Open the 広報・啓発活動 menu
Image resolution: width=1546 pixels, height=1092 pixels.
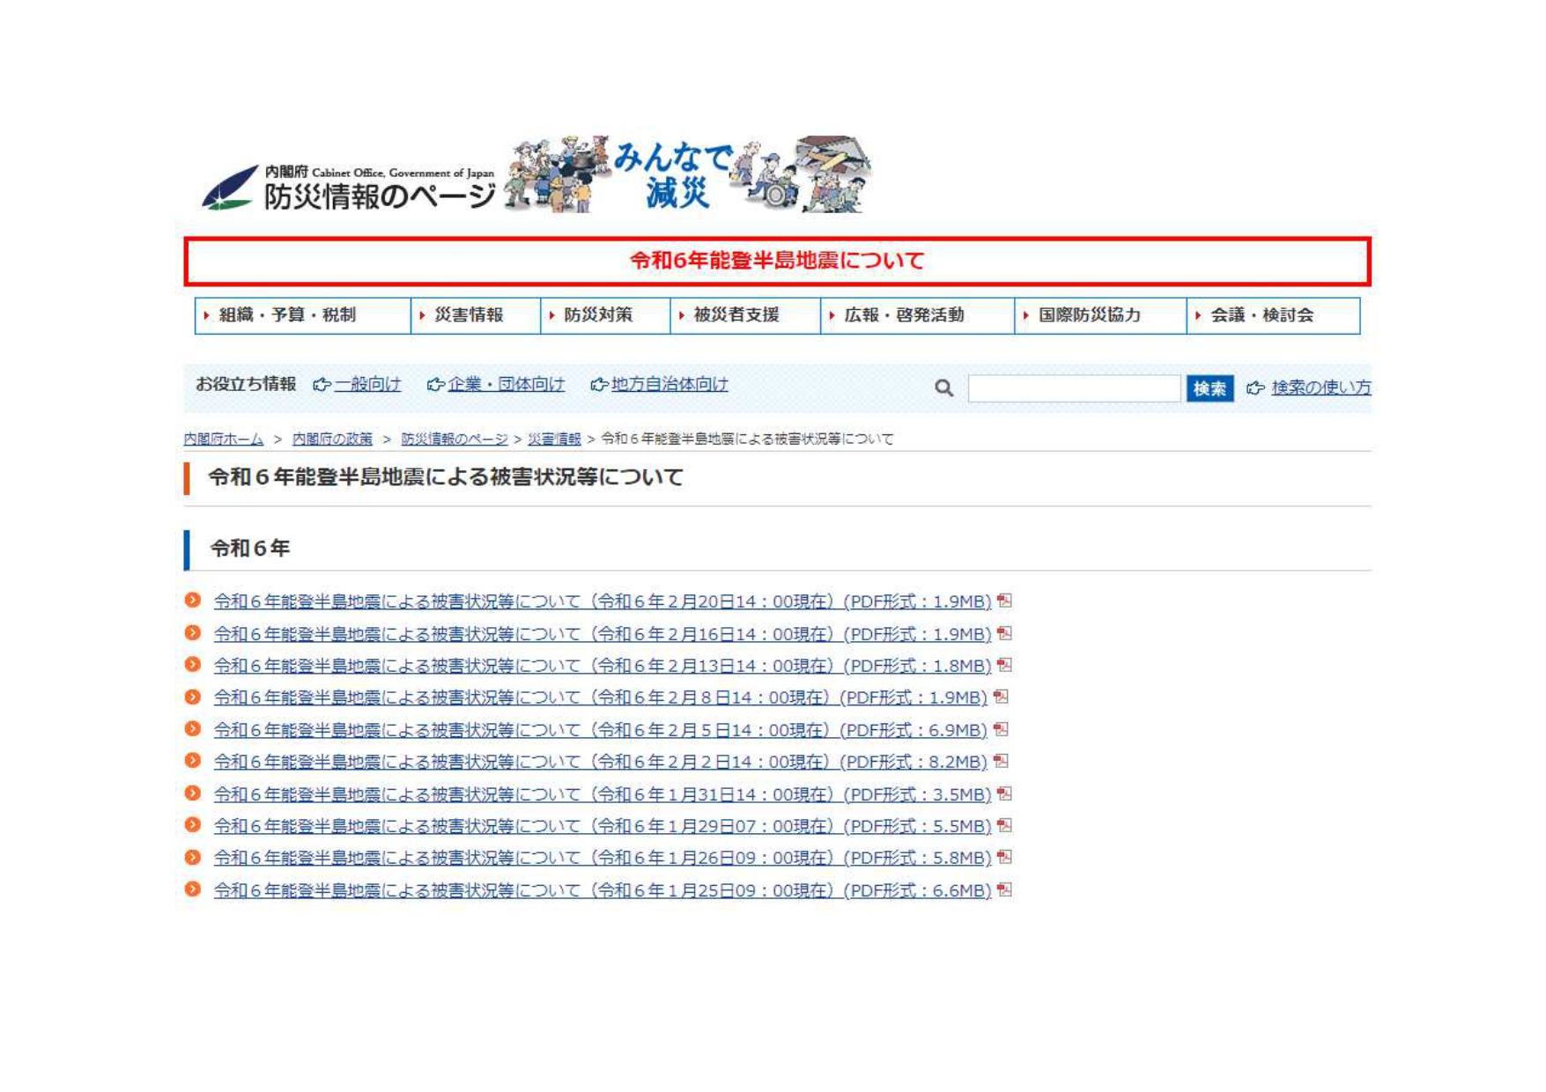pyautogui.click(x=917, y=315)
